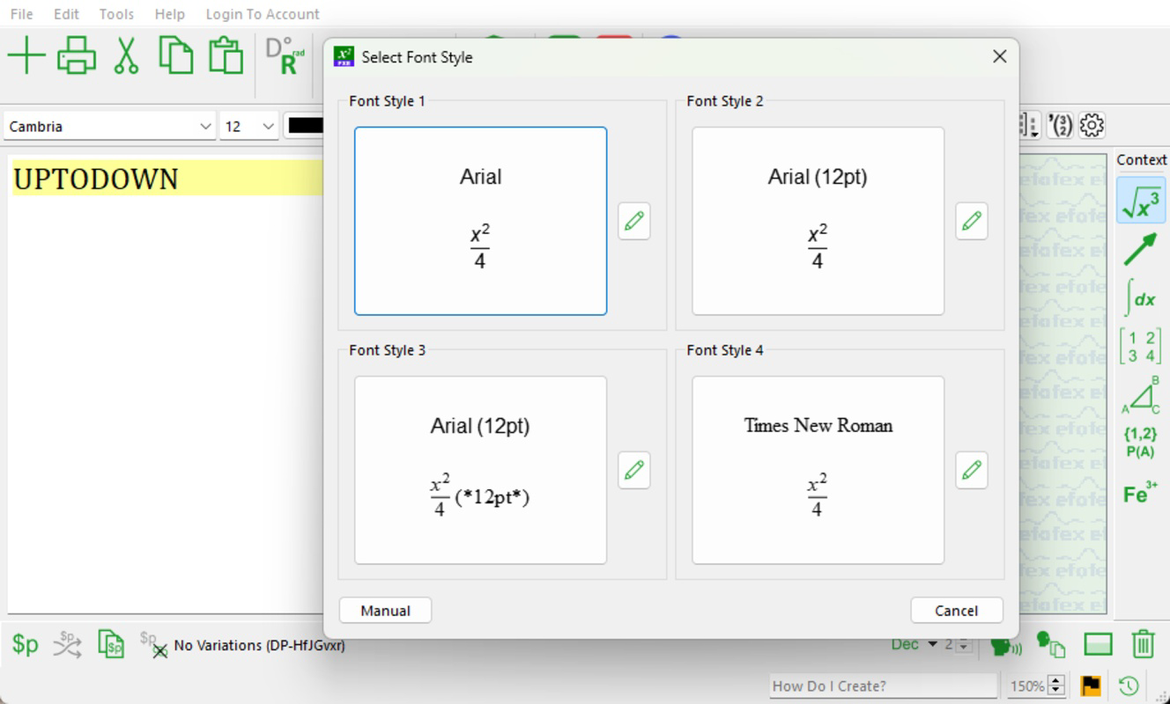This screenshot has width=1170, height=704.
Task: Click the UPTODOWN text in editor
Action: click(x=96, y=179)
